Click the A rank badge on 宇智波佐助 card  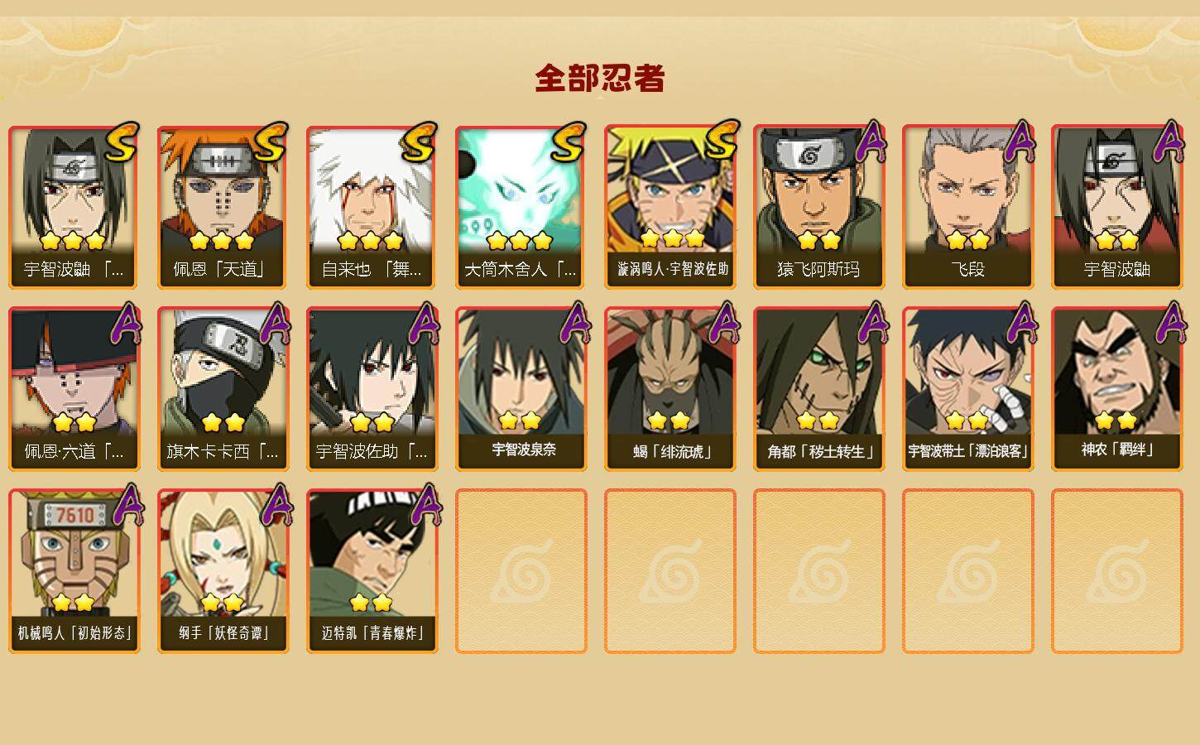[425, 324]
